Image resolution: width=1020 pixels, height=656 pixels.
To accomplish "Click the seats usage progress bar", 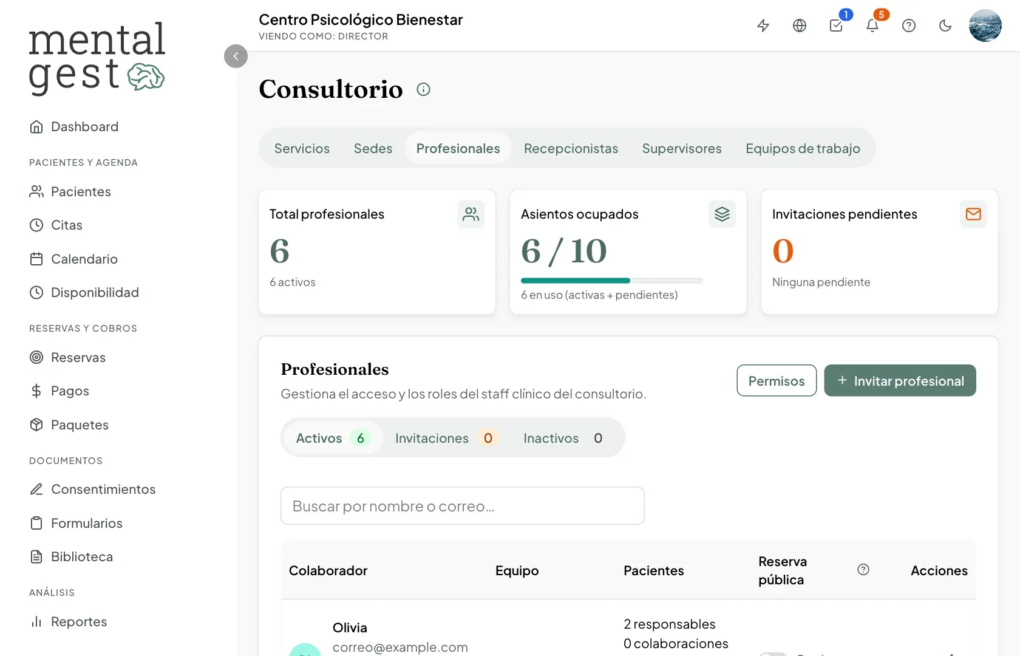I will [612, 281].
